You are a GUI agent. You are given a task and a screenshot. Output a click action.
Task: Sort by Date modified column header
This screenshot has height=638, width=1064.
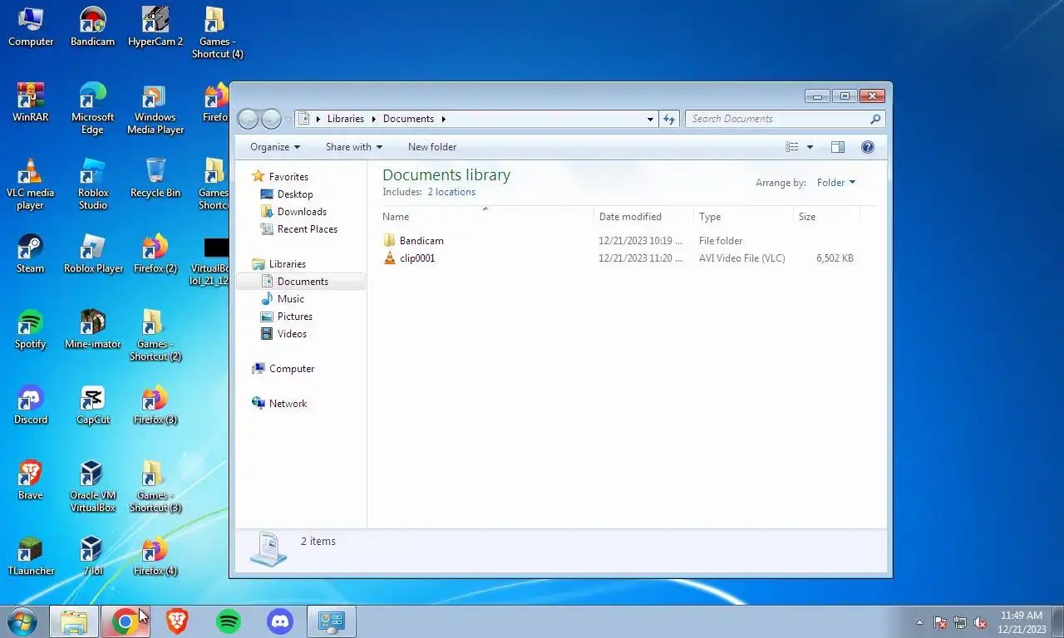point(644,217)
